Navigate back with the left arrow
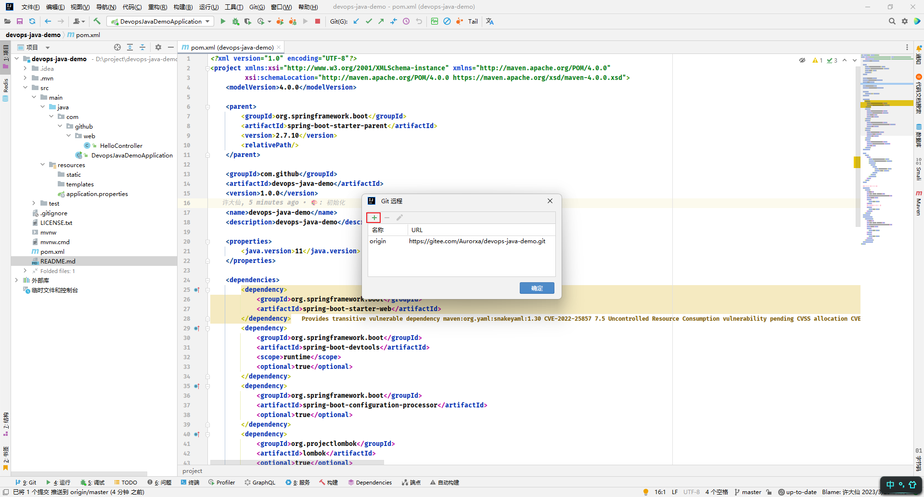The width and height of the screenshot is (924, 497). point(48,21)
